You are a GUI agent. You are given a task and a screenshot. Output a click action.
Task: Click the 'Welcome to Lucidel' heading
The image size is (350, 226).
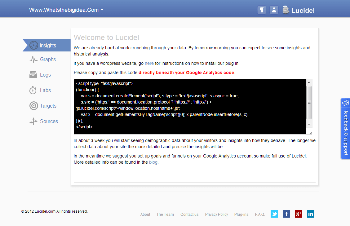(106, 38)
